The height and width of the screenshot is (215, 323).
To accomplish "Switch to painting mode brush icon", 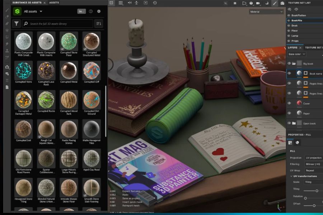I will [275, 3].
